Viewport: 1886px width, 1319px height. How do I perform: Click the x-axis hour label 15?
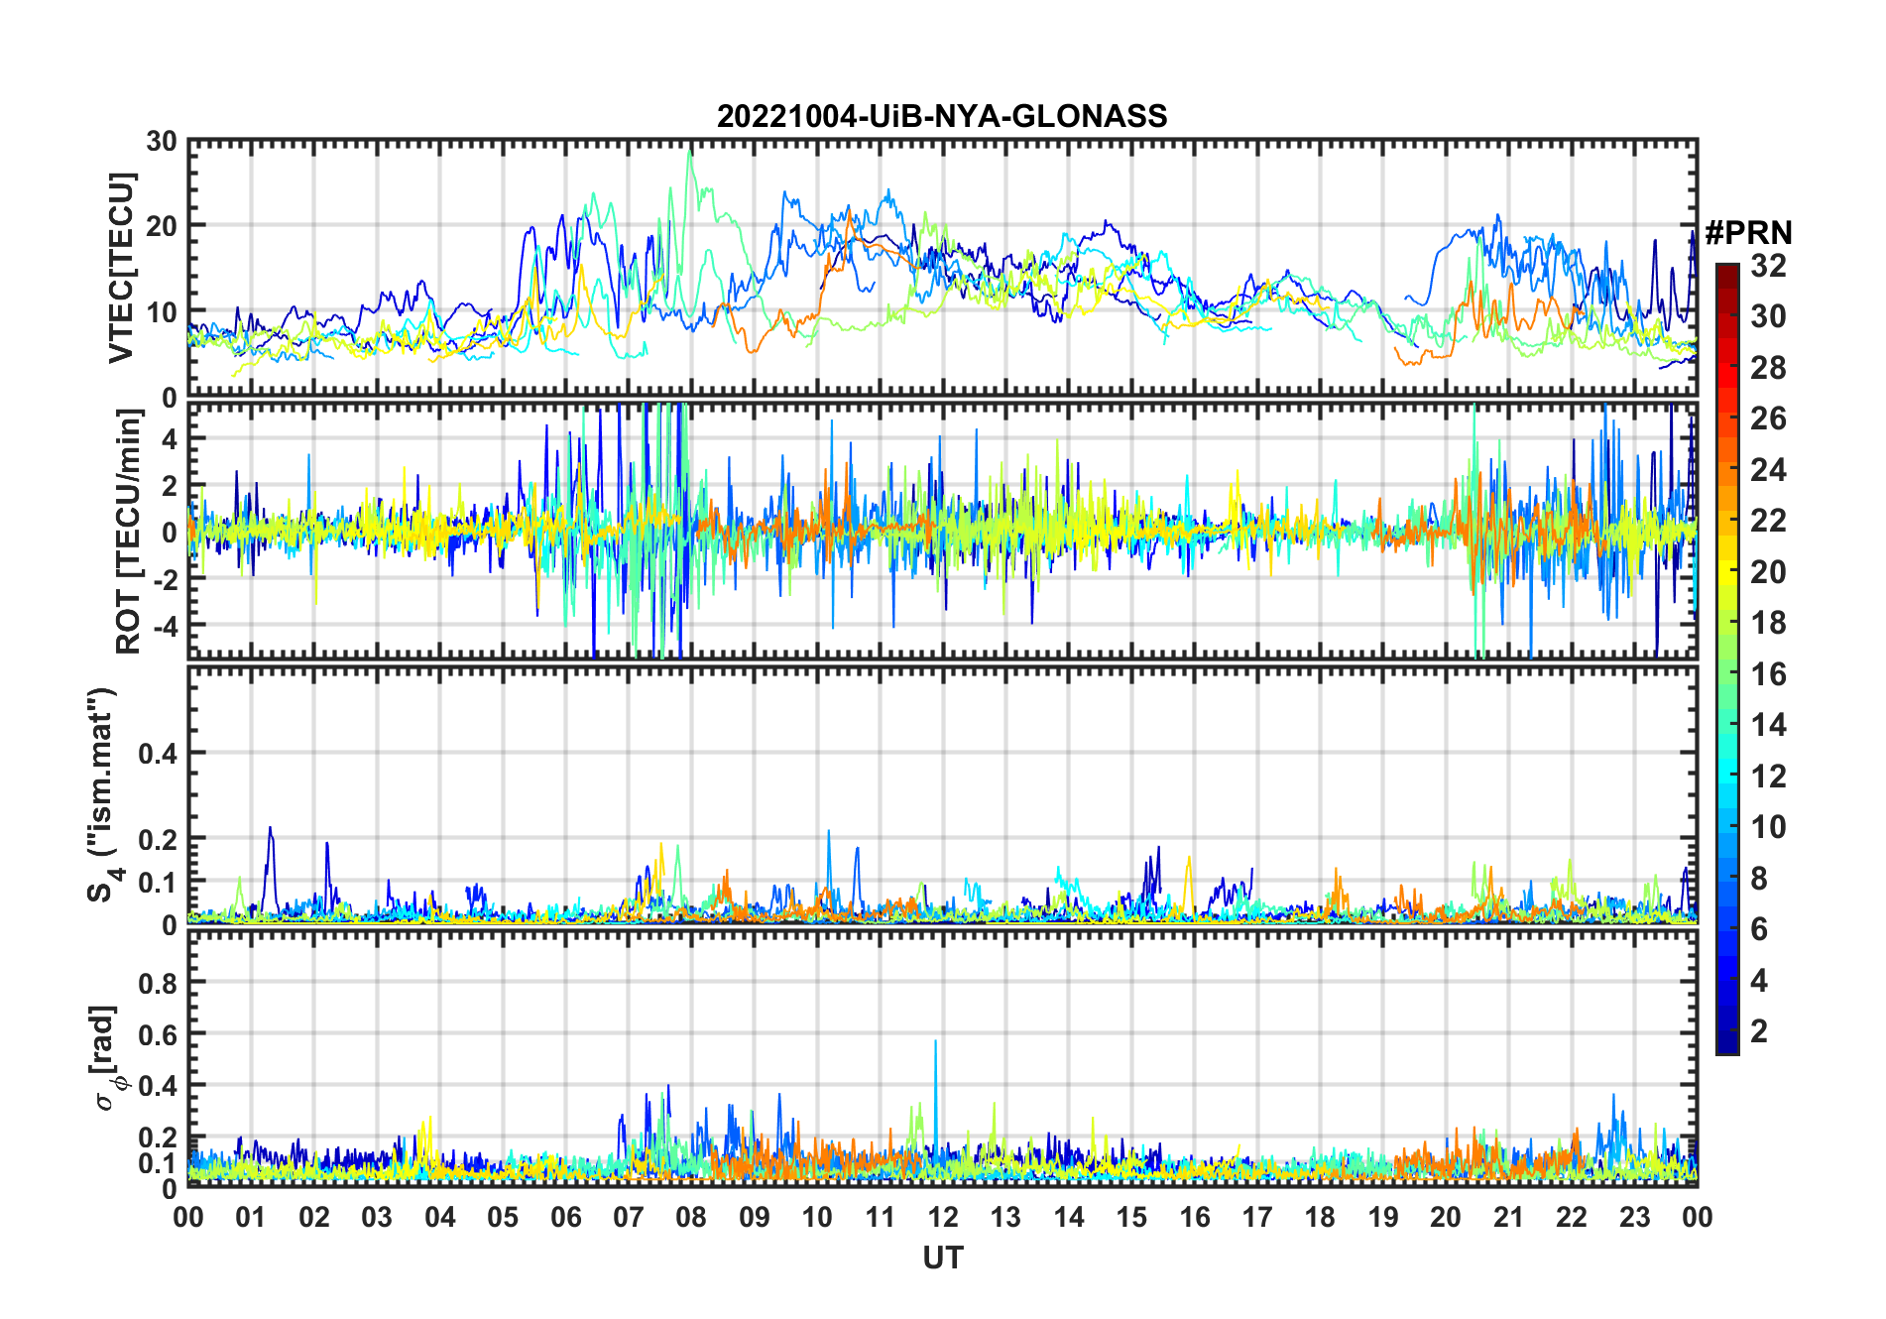(1131, 1217)
